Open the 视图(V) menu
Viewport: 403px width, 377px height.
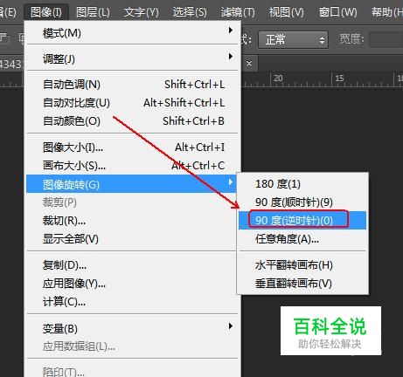coord(286,12)
